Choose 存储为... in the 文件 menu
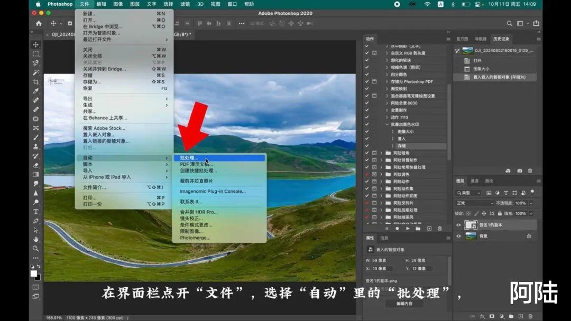 [124, 82]
